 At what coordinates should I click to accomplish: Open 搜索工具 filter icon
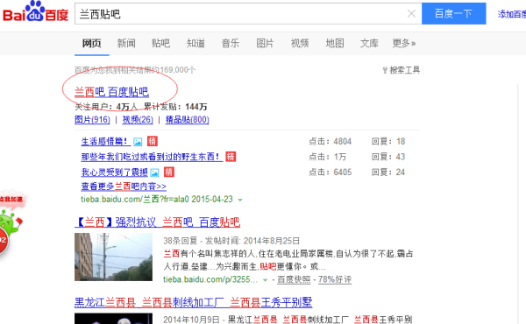pos(385,70)
